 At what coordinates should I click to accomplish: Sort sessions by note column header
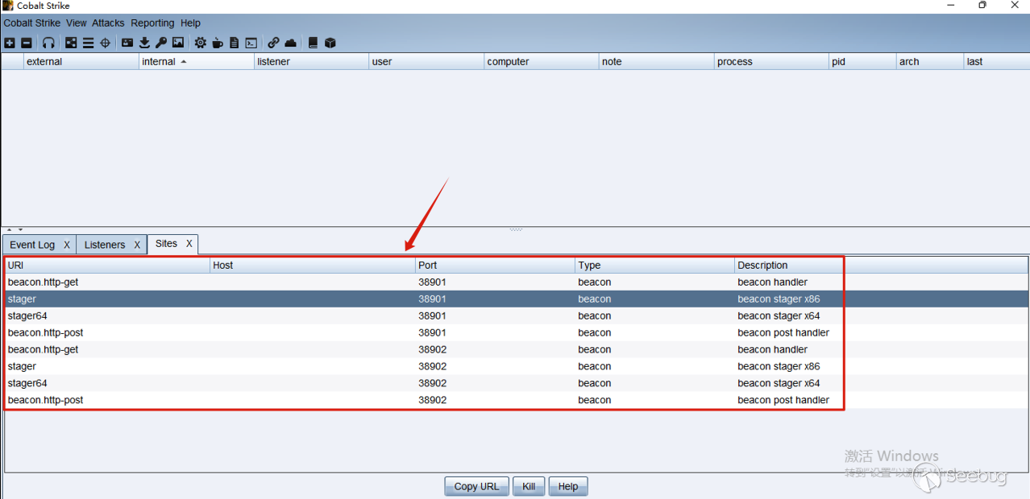point(658,61)
